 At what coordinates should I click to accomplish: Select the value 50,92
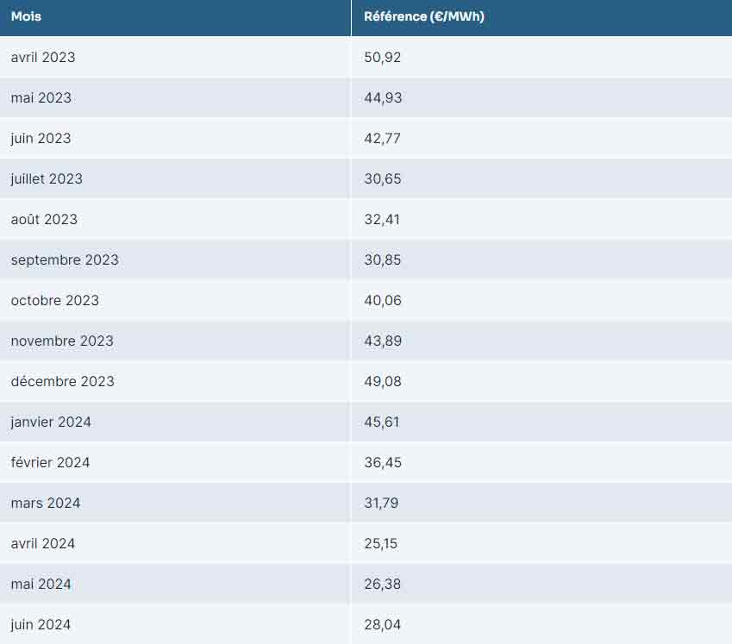tap(382, 57)
